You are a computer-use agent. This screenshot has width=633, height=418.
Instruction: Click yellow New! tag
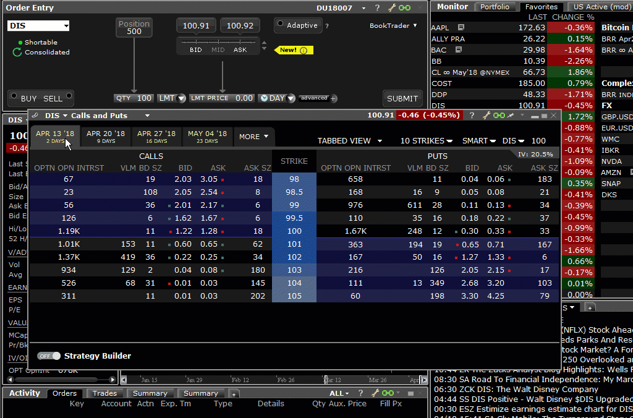(294, 50)
